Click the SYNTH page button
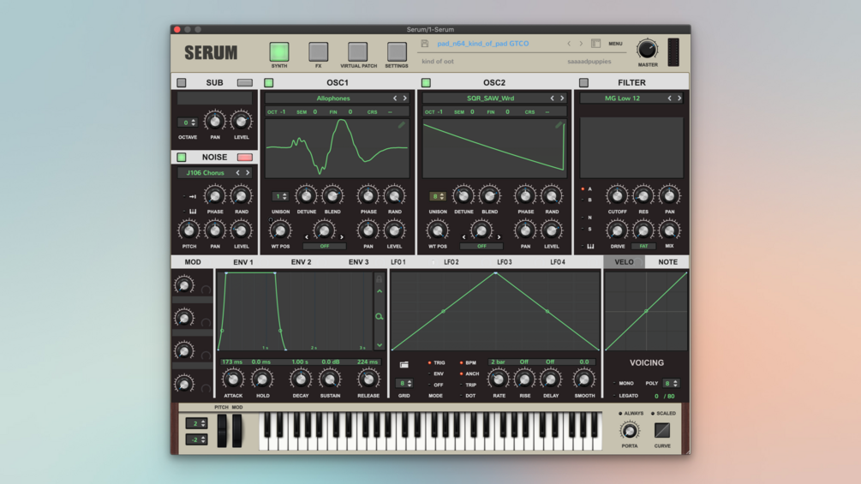This screenshot has height=484, width=861. pos(279,52)
